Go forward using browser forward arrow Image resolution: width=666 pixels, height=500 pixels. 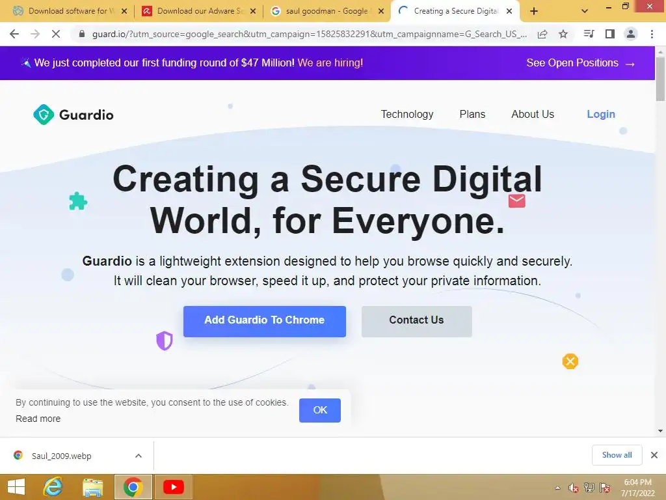35,34
